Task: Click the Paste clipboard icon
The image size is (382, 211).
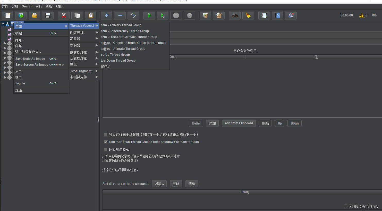Action: (90, 15)
